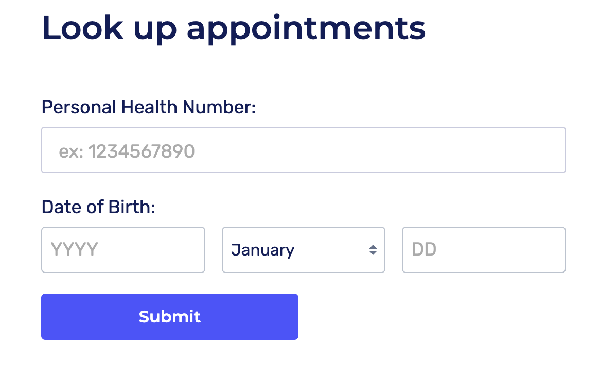
Task: Click the field with placeholder ex: 1234567890
Action: click(x=303, y=150)
